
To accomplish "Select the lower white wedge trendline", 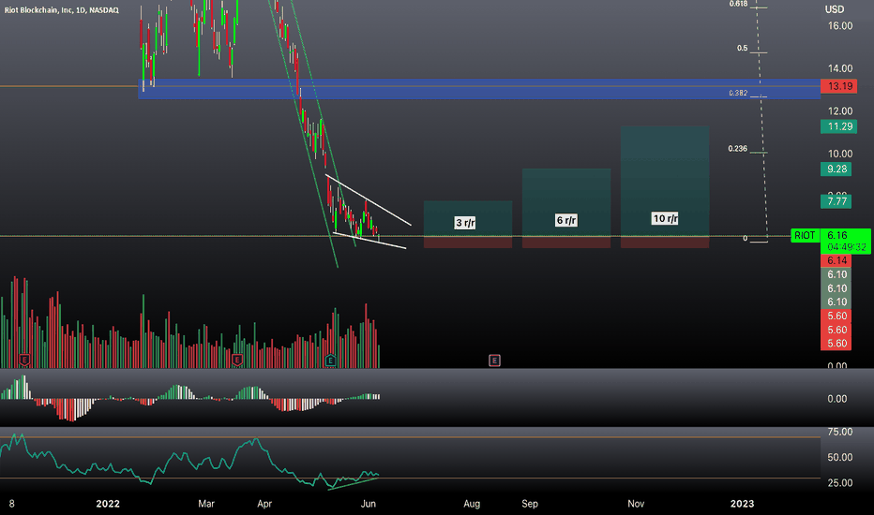I will pyautogui.click(x=369, y=240).
